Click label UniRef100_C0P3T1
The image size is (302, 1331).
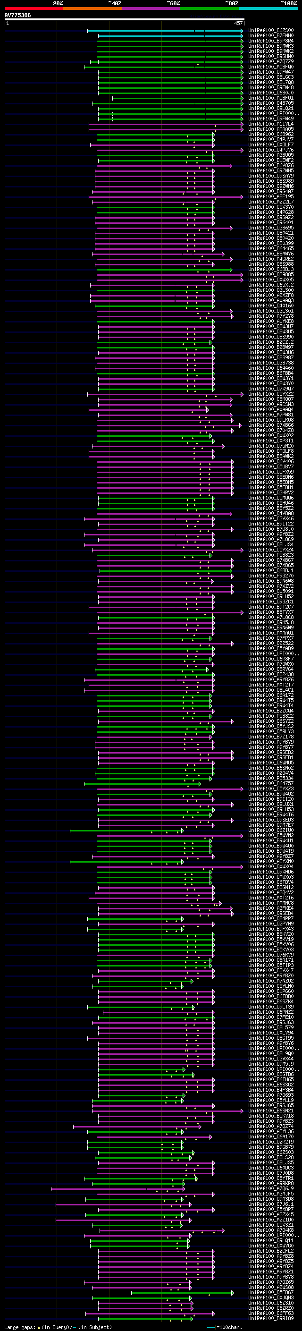click(x=270, y=441)
